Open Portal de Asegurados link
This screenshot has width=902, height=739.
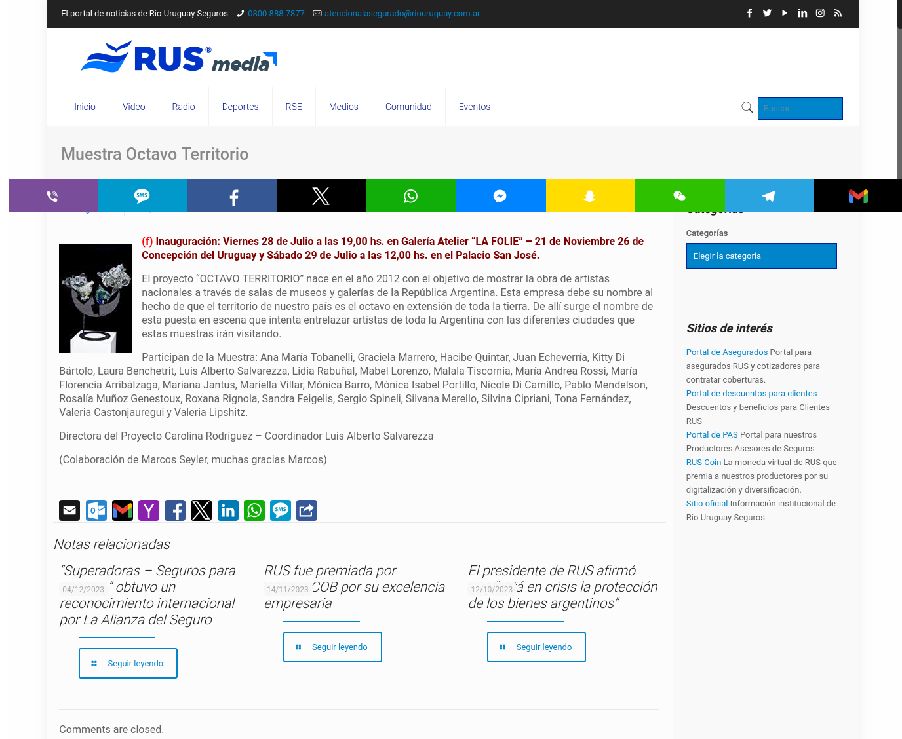pyautogui.click(x=726, y=352)
